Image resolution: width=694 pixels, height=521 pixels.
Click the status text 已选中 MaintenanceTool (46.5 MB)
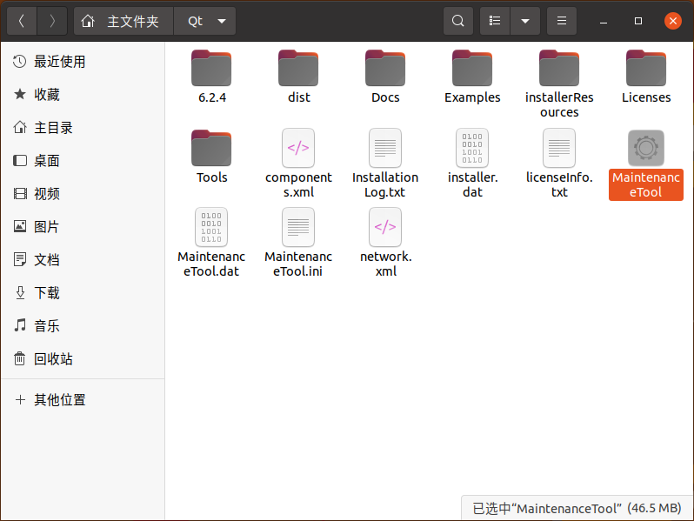click(577, 508)
